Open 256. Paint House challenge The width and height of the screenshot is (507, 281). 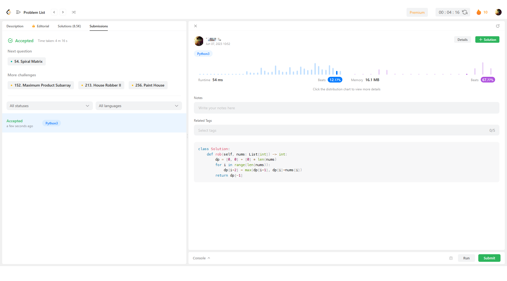coord(148,85)
